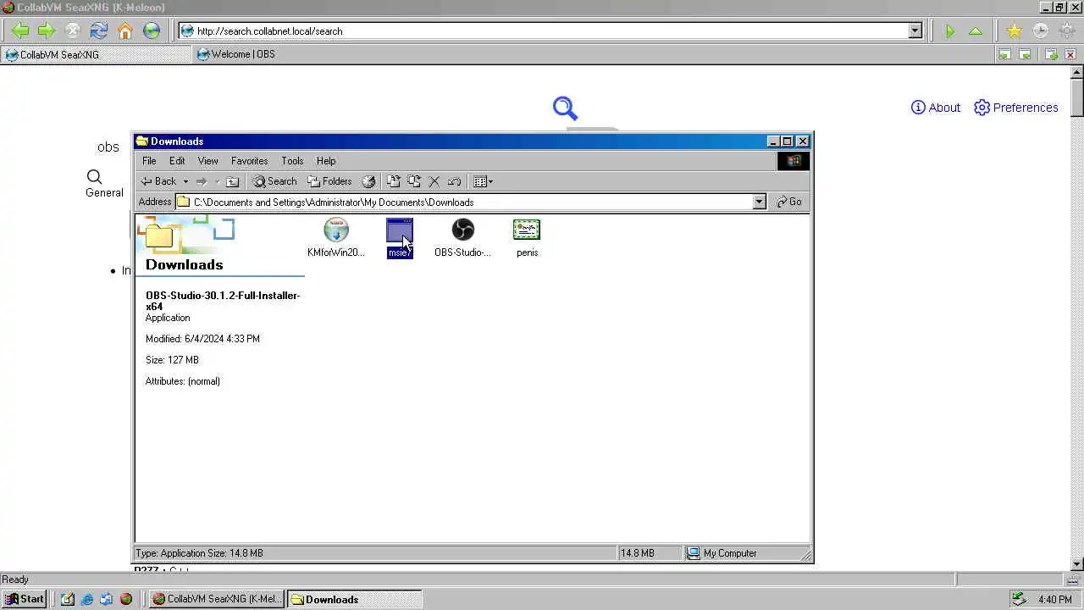The image size is (1084, 610).
Task: Click Folders button in Explorer toolbar
Action: [x=329, y=181]
